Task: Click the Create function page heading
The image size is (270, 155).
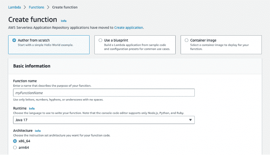Action: pos(33,19)
